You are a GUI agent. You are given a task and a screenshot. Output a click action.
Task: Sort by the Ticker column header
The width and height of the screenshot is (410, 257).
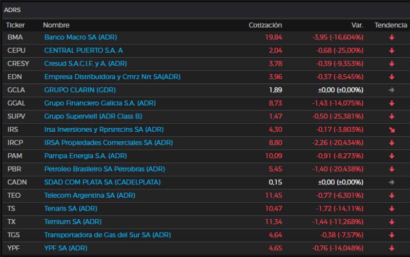15,25
